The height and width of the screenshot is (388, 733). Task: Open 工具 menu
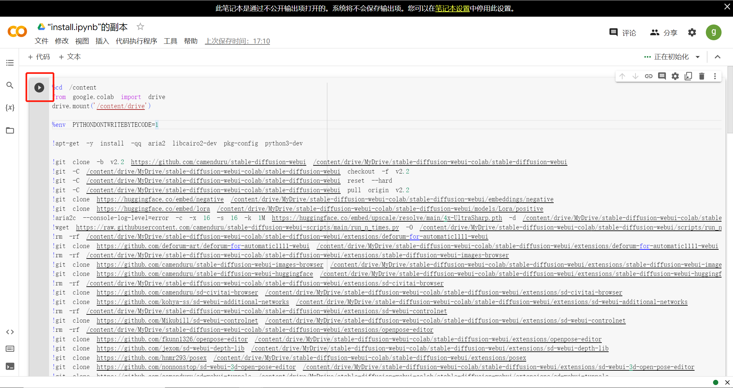(170, 41)
